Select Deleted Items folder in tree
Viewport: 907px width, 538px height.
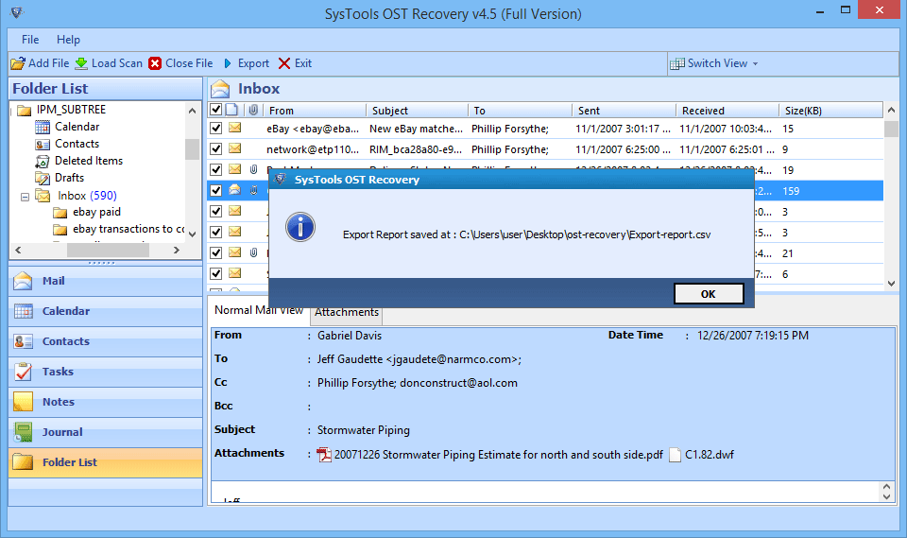coord(89,161)
